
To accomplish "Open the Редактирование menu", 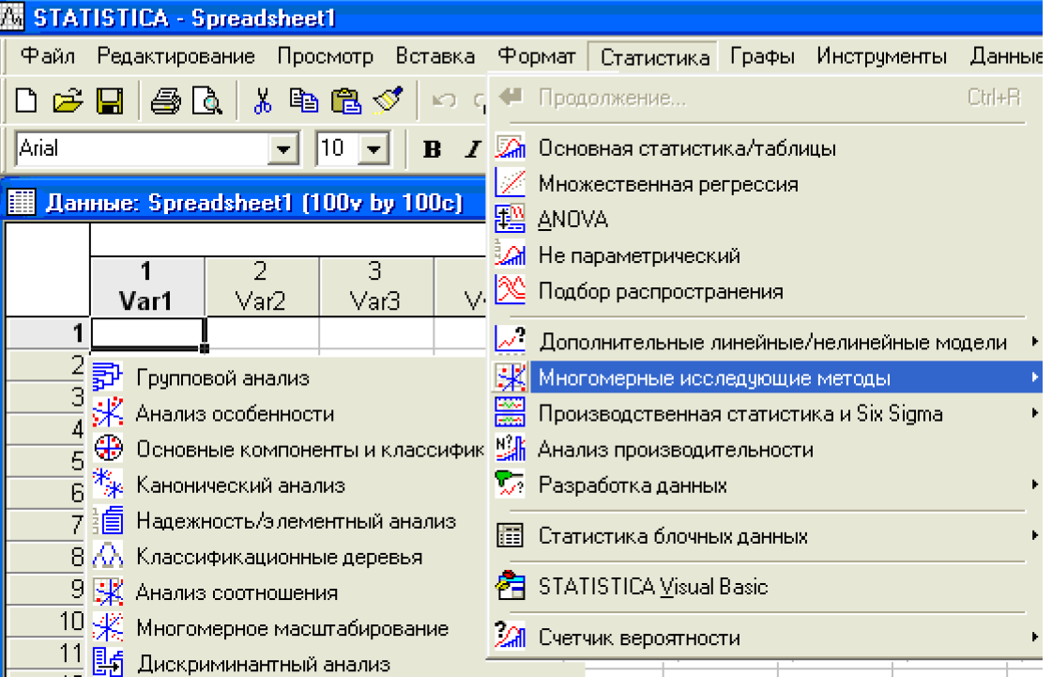I will 175,55.
